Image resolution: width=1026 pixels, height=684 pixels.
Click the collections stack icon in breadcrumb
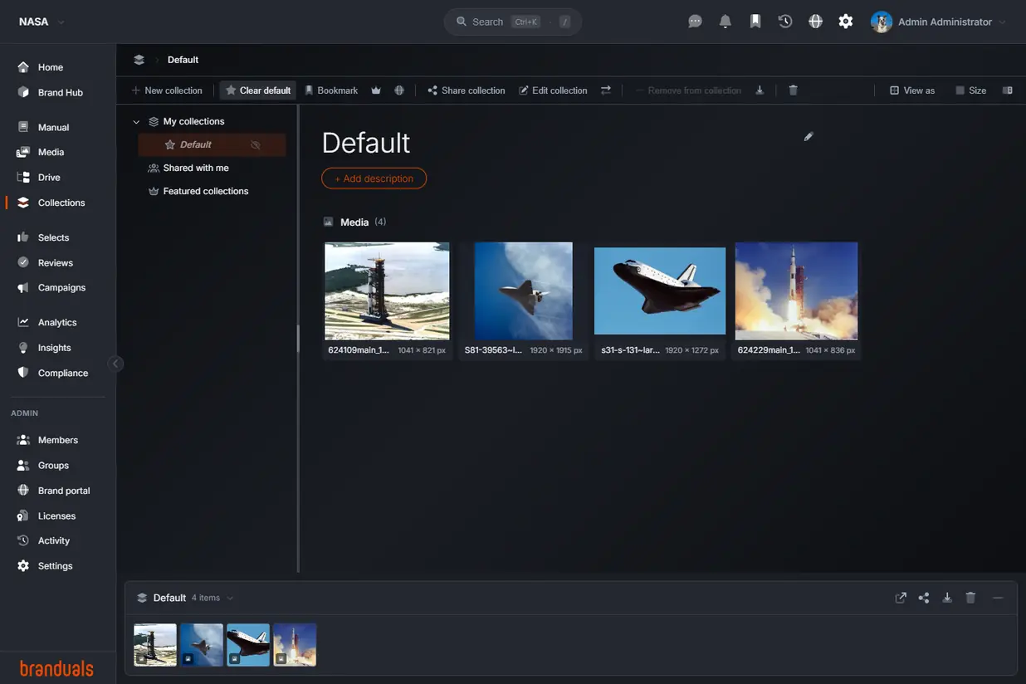pyautogui.click(x=139, y=60)
